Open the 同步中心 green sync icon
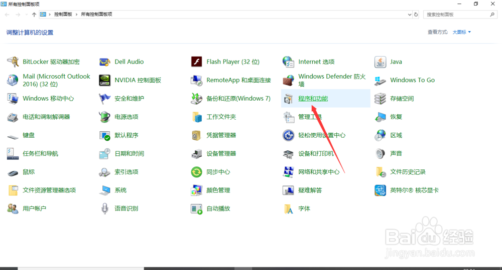The width and height of the screenshot is (502, 270). (197, 172)
